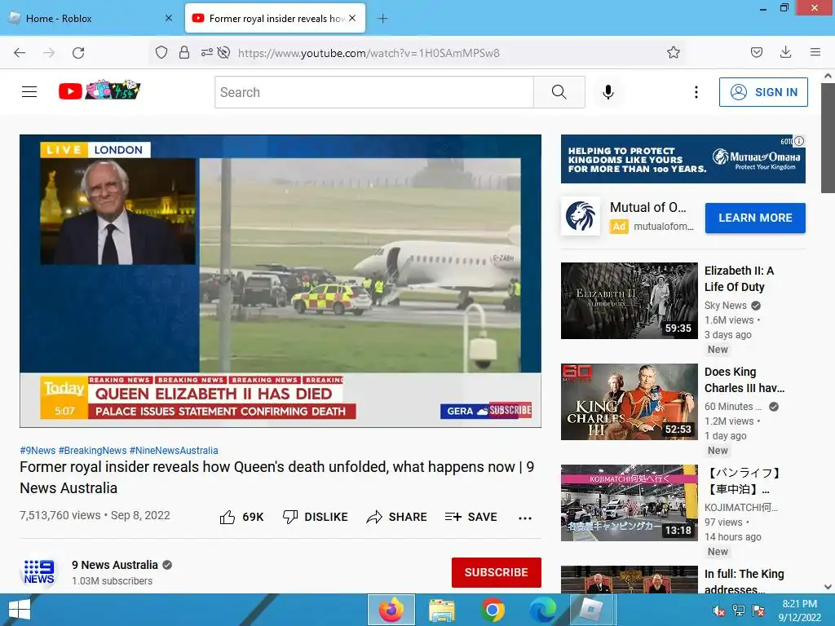Open ad info icon on banner

point(799,141)
